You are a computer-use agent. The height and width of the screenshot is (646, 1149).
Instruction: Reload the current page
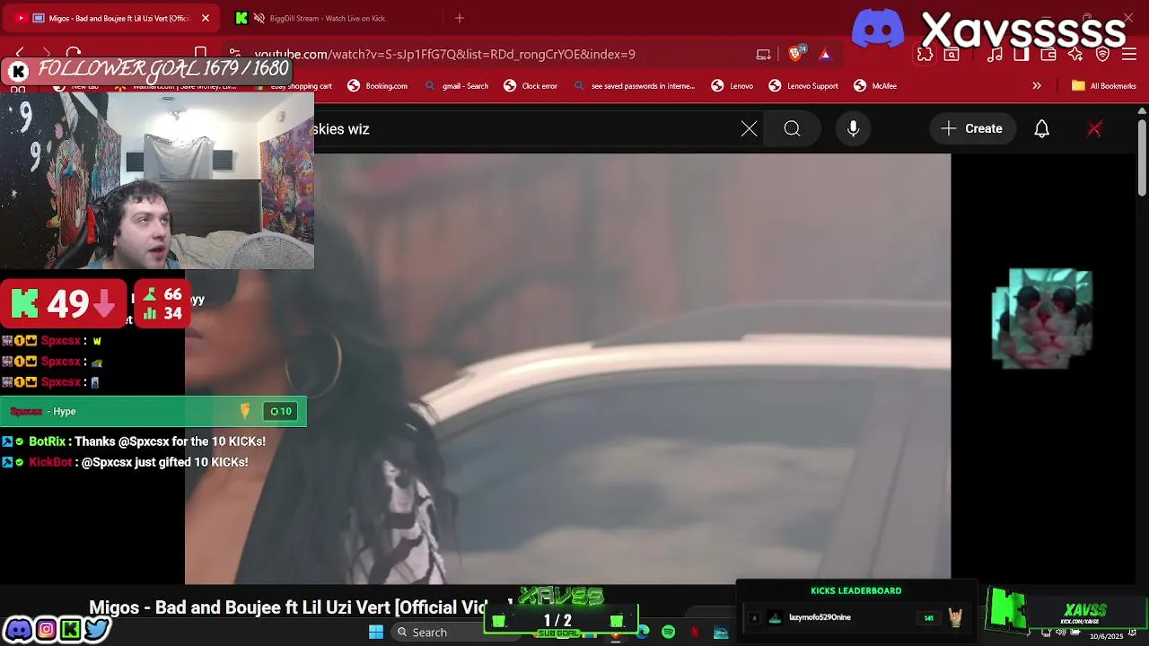pyautogui.click(x=74, y=54)
